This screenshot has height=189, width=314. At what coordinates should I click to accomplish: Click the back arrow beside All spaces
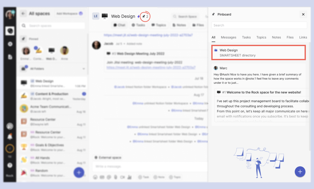click(23, 13)
